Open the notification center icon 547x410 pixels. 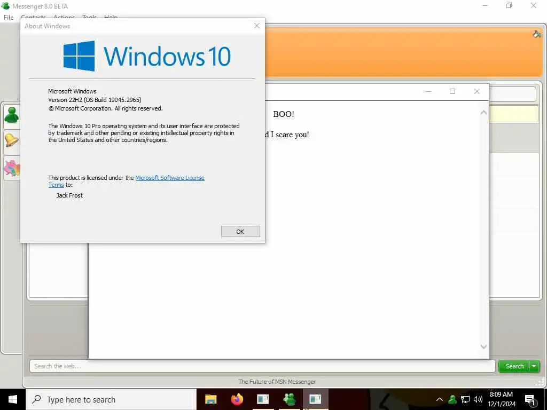coord(530,400)
